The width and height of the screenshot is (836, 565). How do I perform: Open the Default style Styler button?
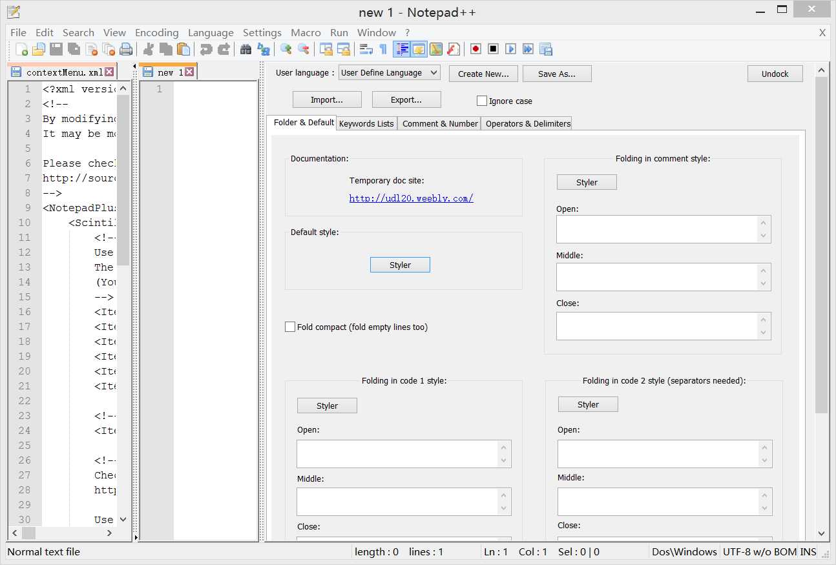point(400,265)
